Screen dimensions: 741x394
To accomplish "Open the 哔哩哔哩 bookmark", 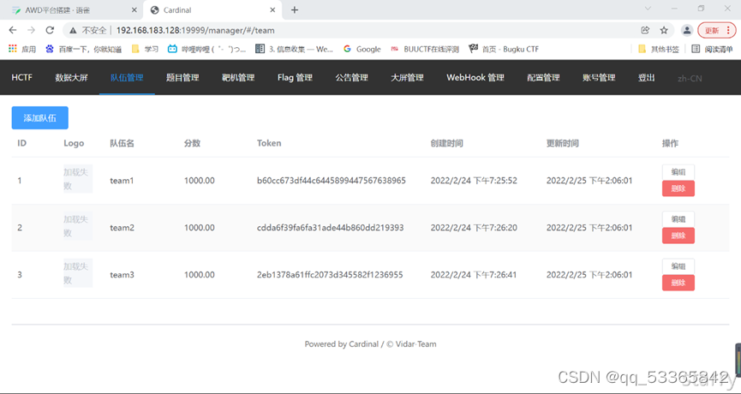I will tap(207, 49).
